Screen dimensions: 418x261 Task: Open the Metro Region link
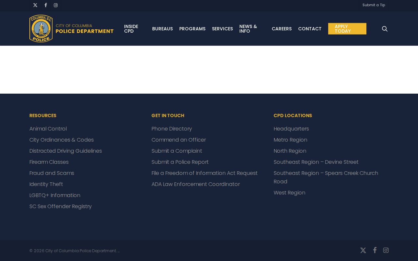tap(290, 140)
